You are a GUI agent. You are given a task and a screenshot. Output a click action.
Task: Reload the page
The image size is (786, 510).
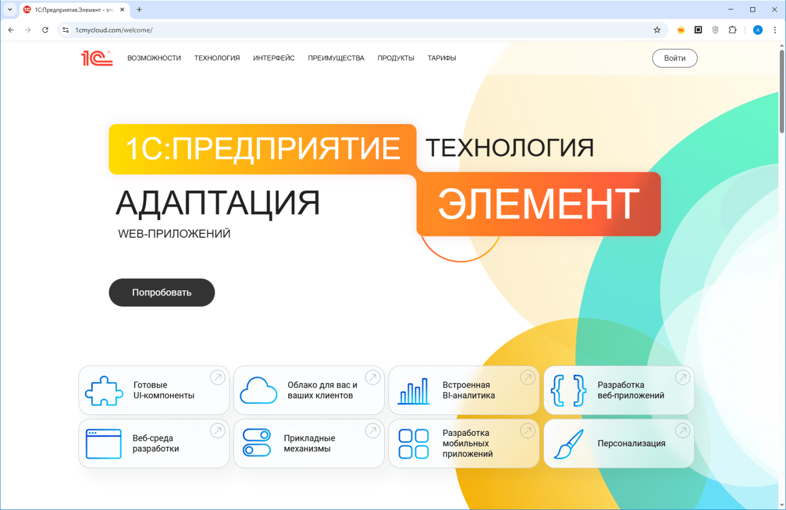(x=45, y=30)
